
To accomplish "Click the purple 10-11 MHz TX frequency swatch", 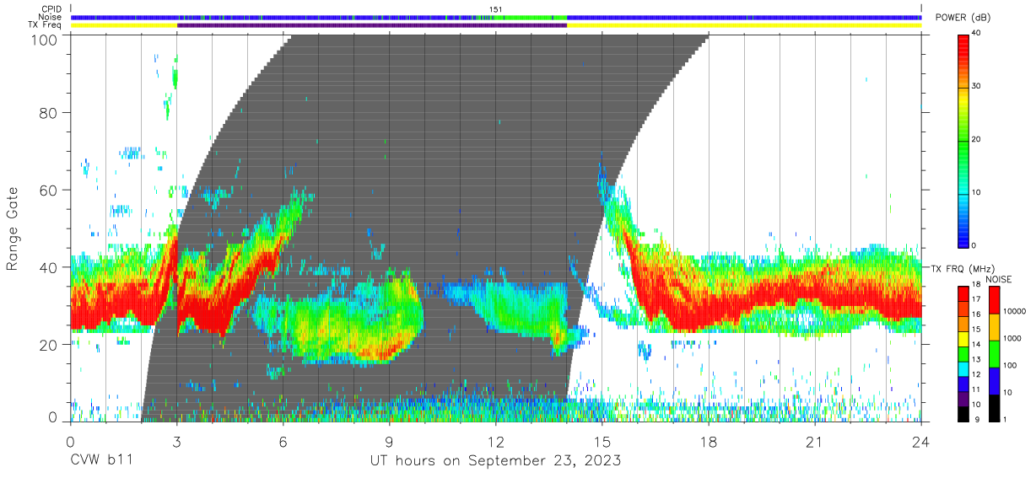I will coord(963,397).
